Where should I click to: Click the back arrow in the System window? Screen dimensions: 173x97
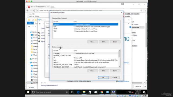click(x=40, y=24)
